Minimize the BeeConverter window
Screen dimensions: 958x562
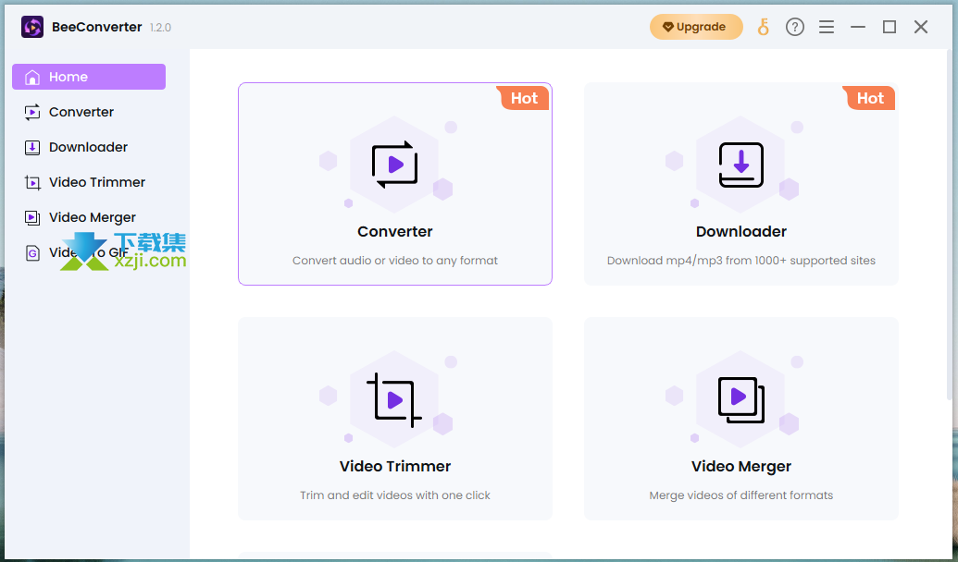click(858, 27)
